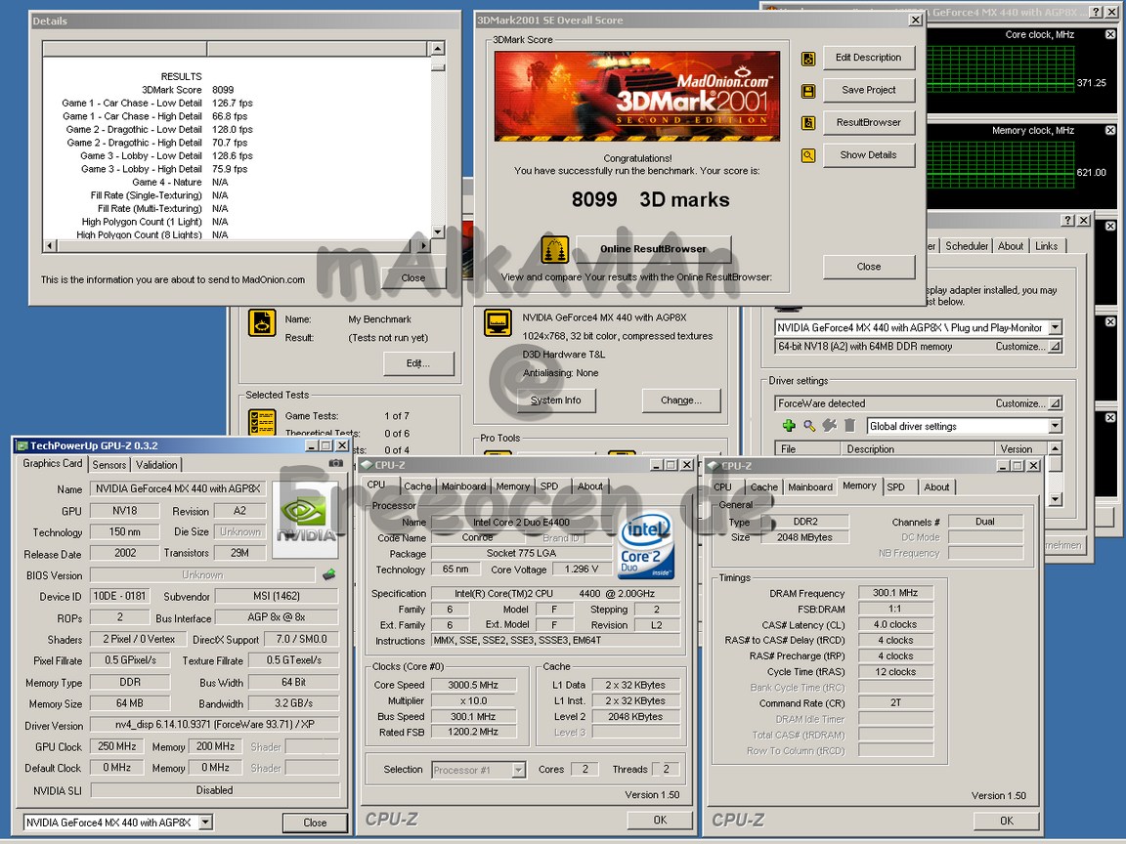Screen dimensions: 1126x844
Task: Open the Global driver settings dropdown
Action: click(x=1055, y=426)
